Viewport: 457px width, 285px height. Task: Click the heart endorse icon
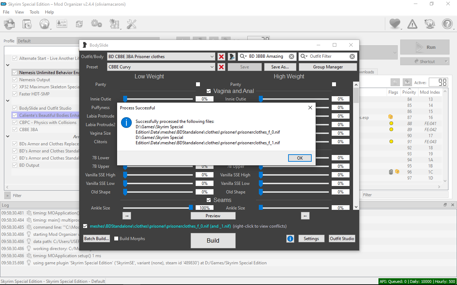click(x=395, y=24)
